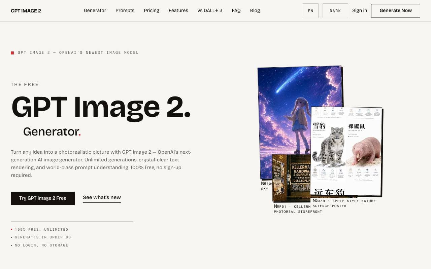This screenshot has width=431, height=269.
Task: Click the Generate Now button
Action: click(x=396, y=11)
